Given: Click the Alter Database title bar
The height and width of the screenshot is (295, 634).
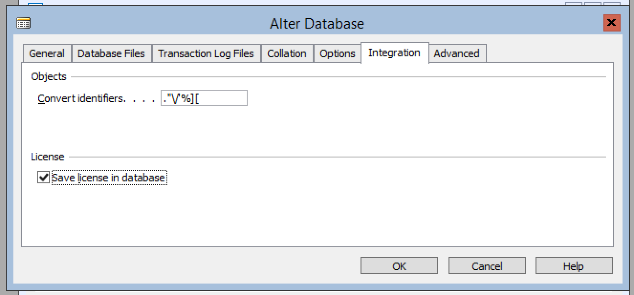Looking at the screenshot, I should [317, 23].
